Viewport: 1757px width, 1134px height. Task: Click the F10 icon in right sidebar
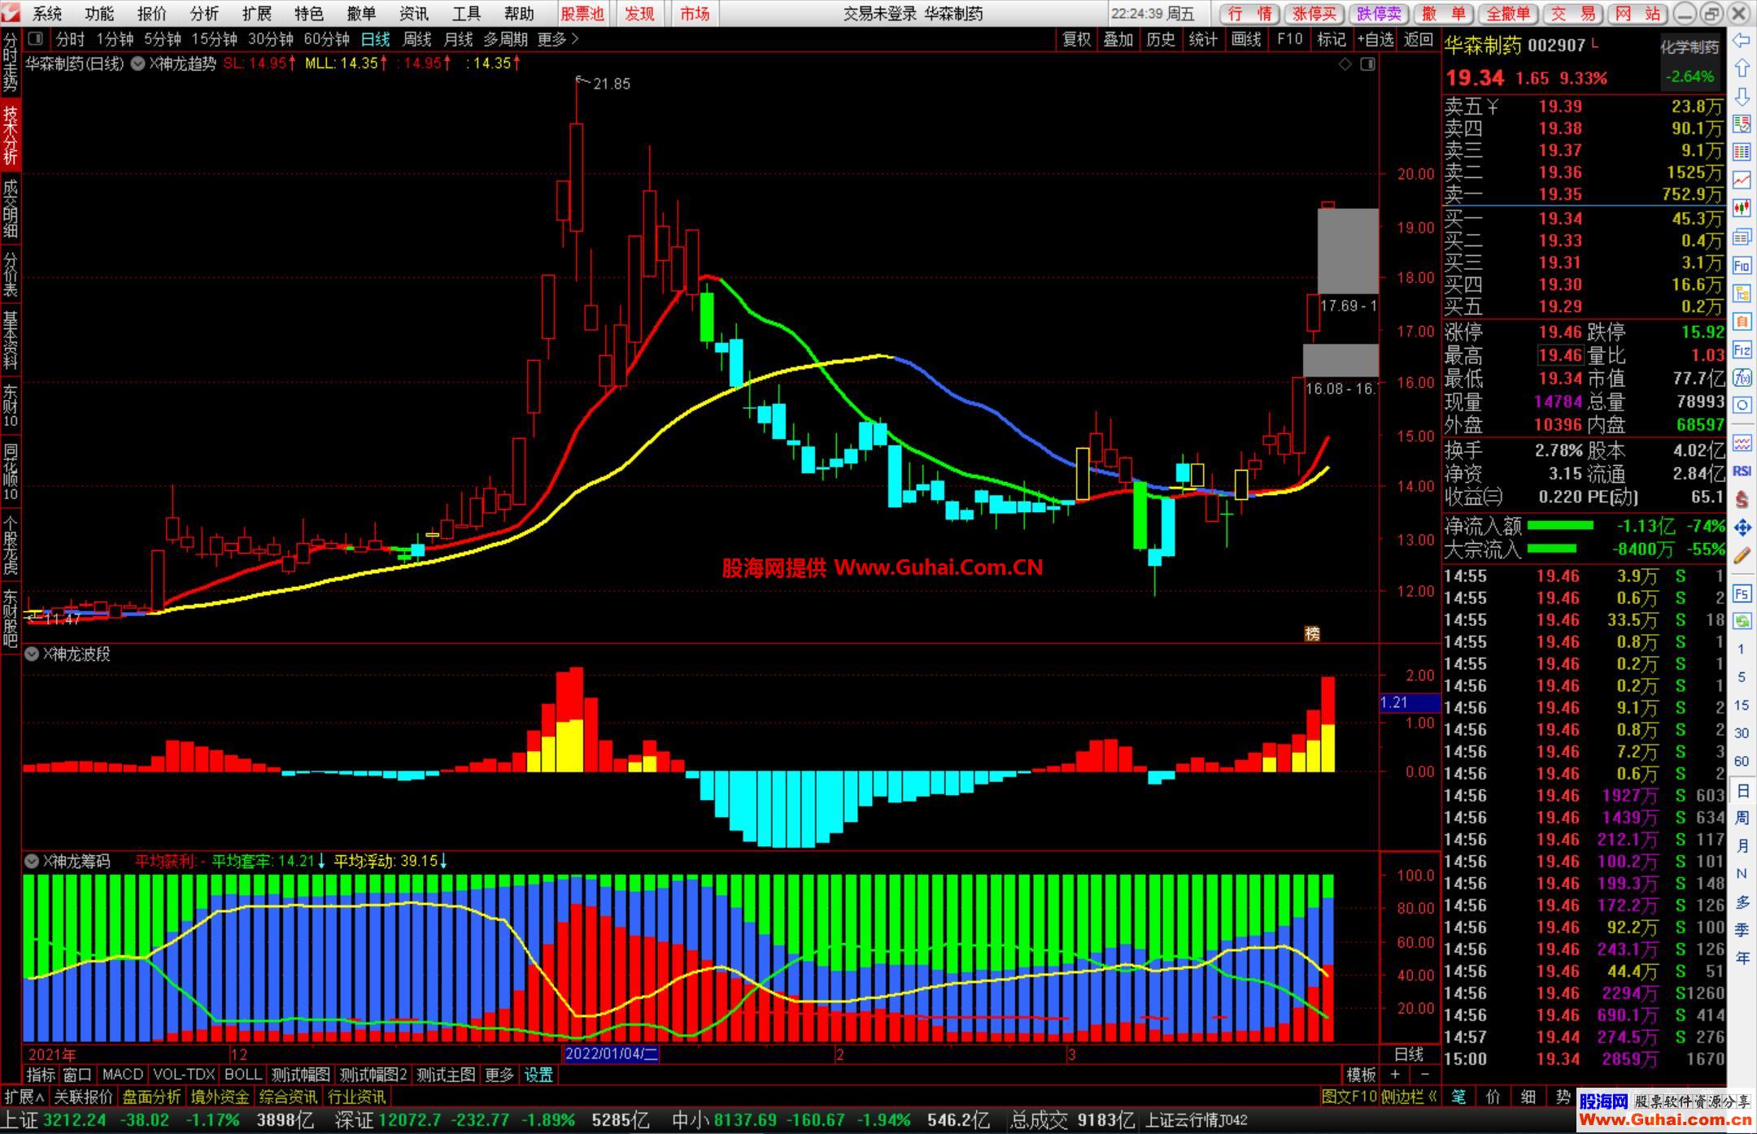pos(1742,265)
